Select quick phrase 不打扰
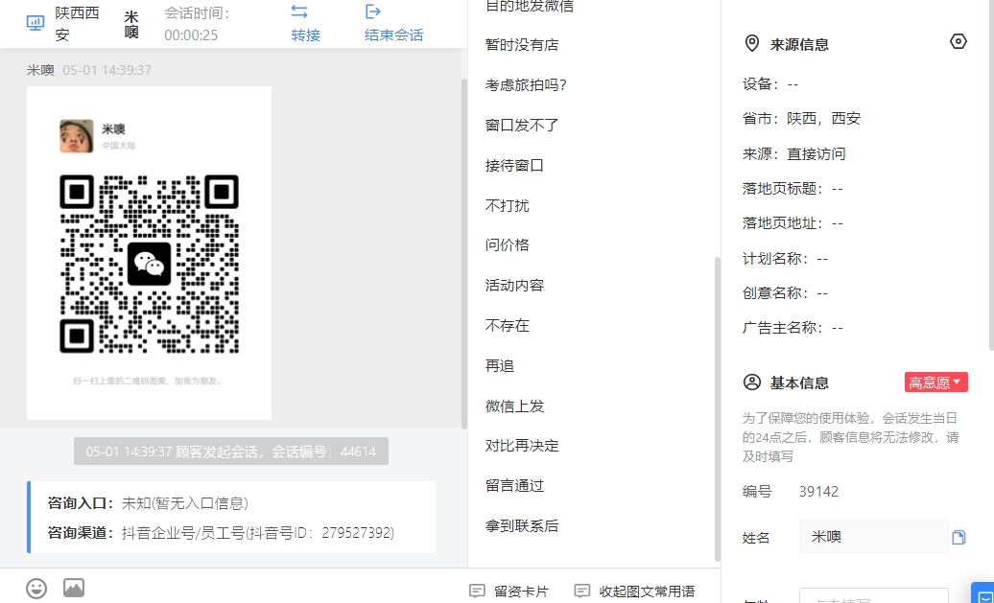Viewport: 994px width, 603px height. pyautogui.click(x=508, y=205)
